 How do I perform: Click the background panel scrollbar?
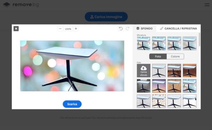(x=199, y=40)
